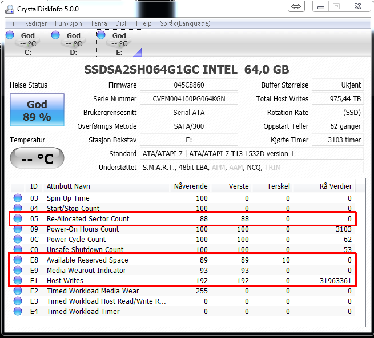Click the Serial ATA interface field

pyautogui.click(x=188, y=113)
